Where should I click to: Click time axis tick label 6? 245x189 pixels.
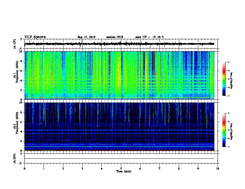[x=140, y=168]
